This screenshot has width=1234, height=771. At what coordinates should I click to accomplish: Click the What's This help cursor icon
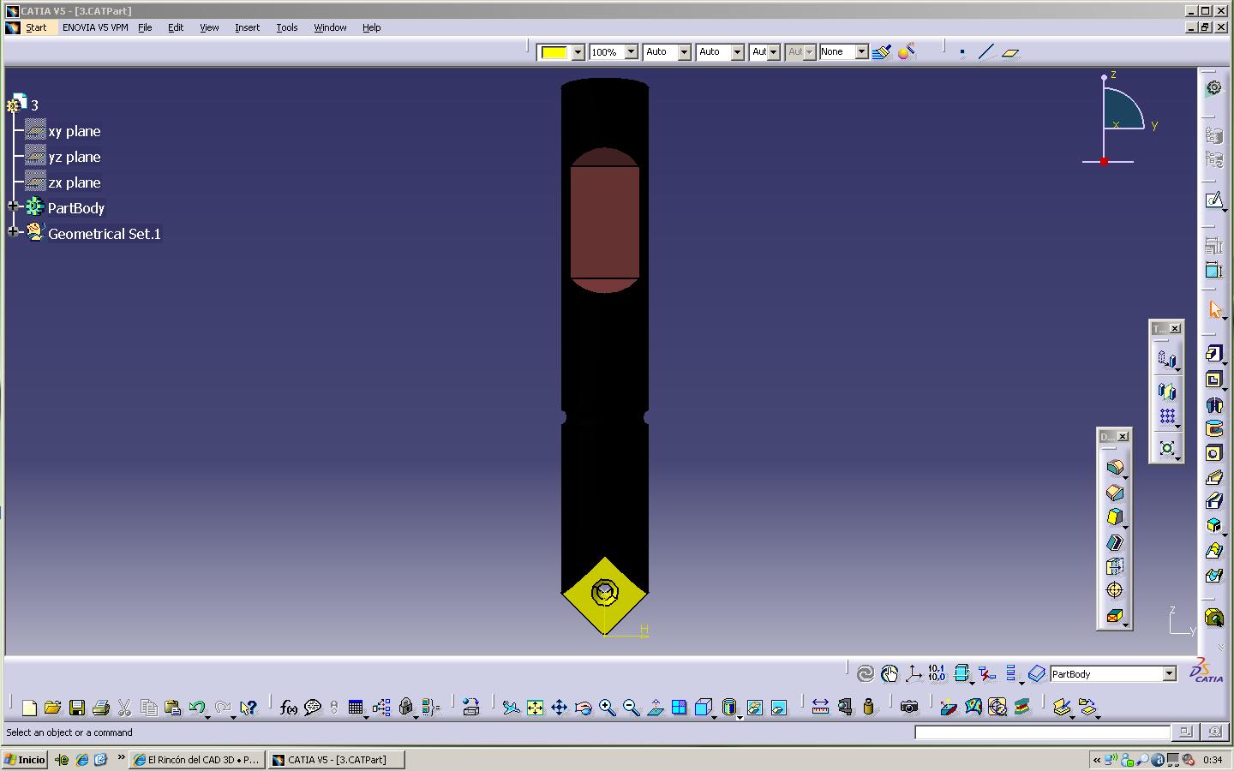[249, 708]
